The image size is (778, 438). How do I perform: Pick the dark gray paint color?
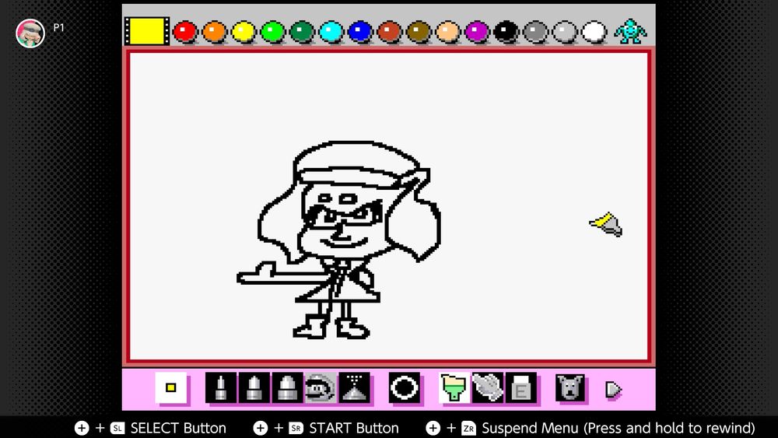(535, 32)
